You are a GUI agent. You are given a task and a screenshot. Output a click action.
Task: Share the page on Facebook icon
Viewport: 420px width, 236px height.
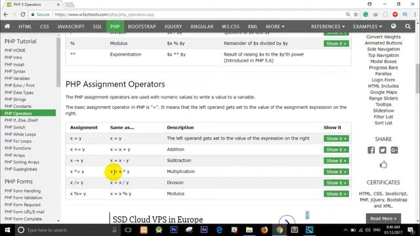[x=371, y=150]
